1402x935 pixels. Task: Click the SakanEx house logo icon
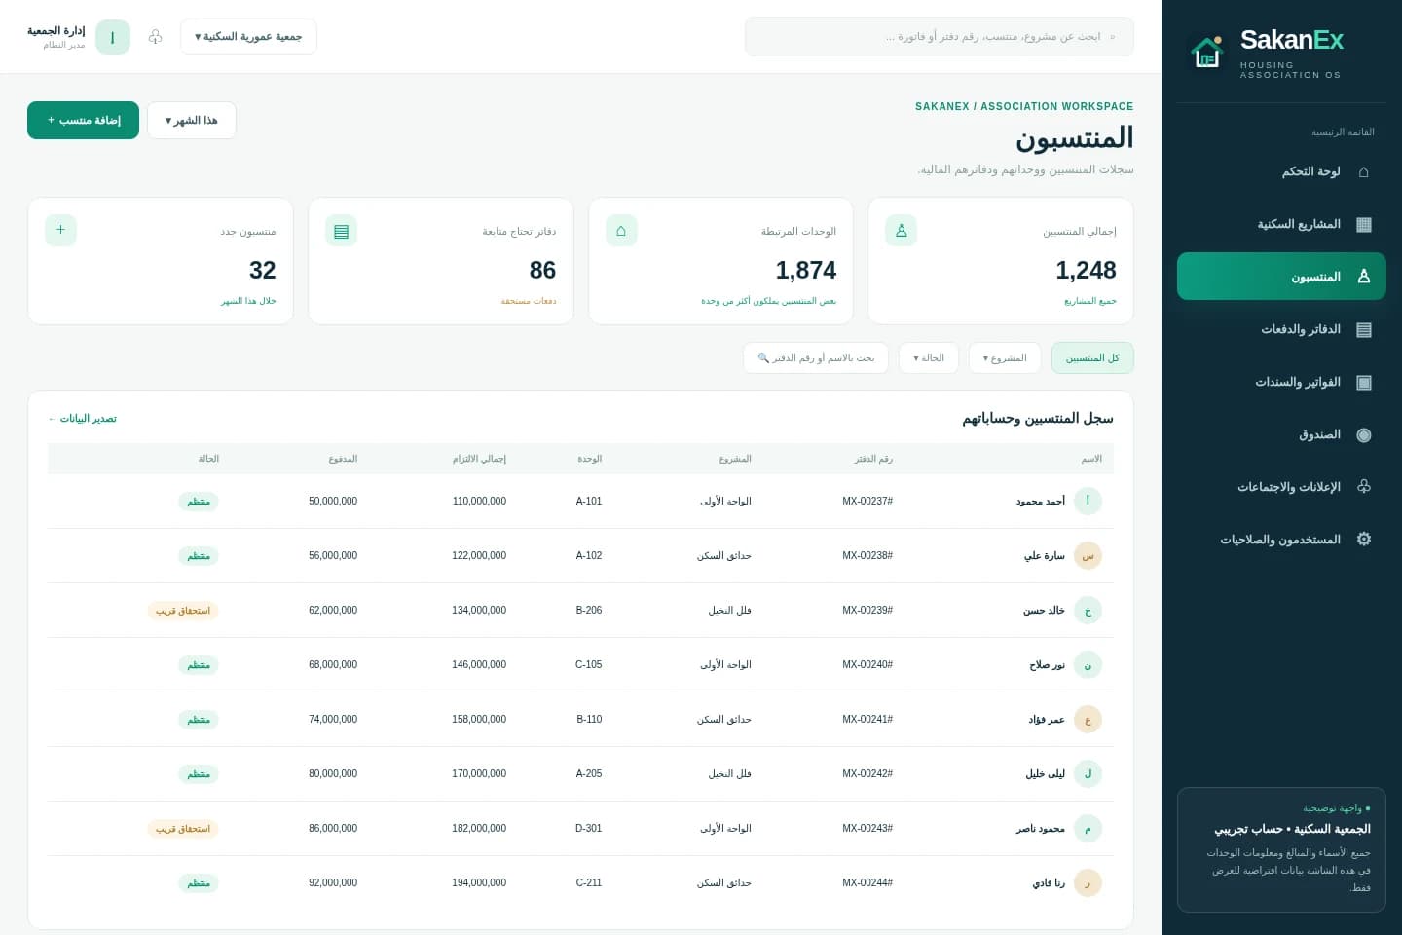click(x=1207, y=53)
